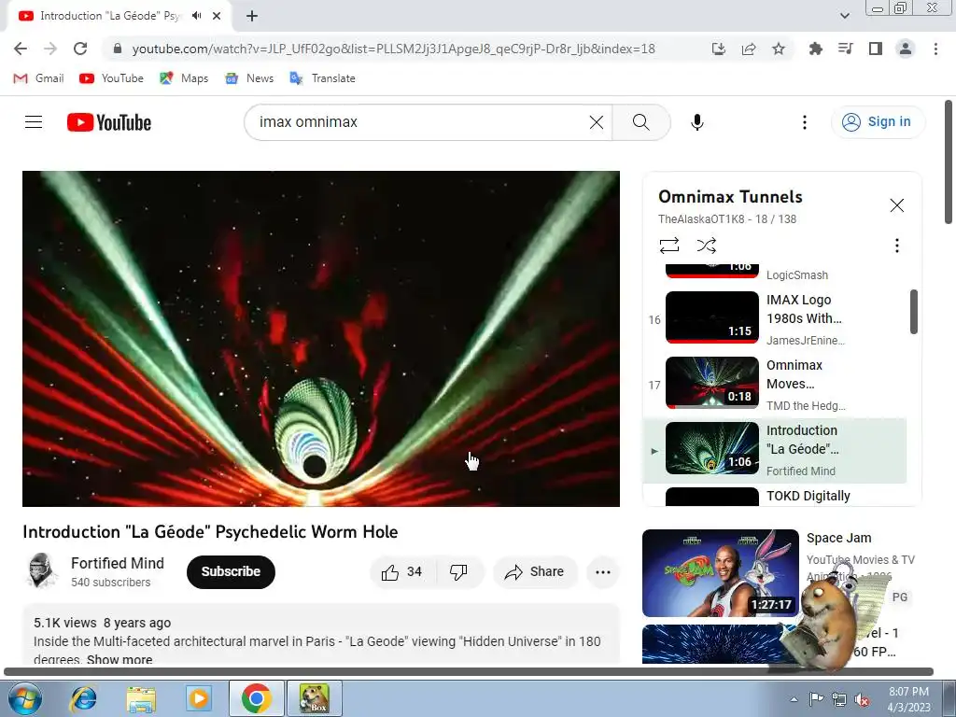Image resolution: width=956 pixels, height=717 pixels.
Task: Show hidden tray icons arrow
Action: 794,699
